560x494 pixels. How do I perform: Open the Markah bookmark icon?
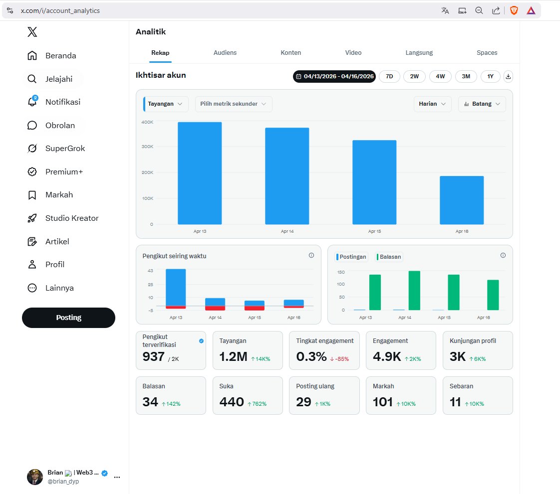coord(32,195)
